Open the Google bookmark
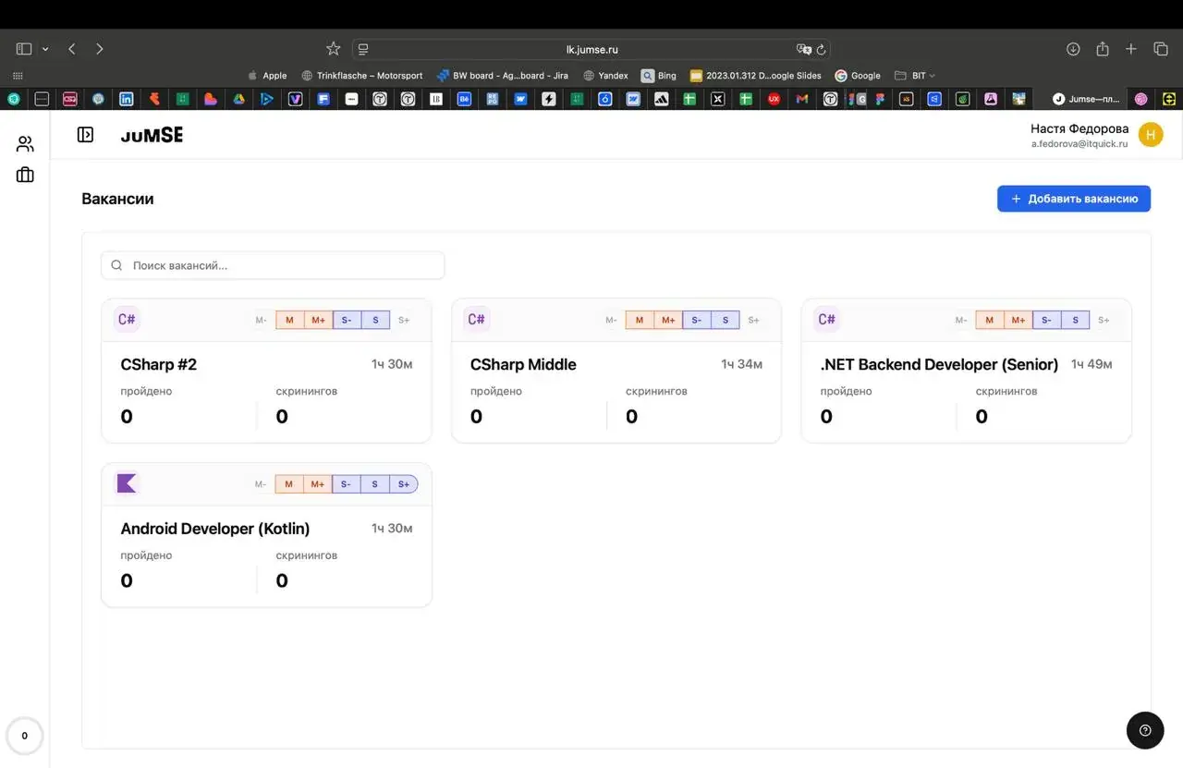Image resolution: width=1183 pixels, height=768 pixels. pos(858,76)
